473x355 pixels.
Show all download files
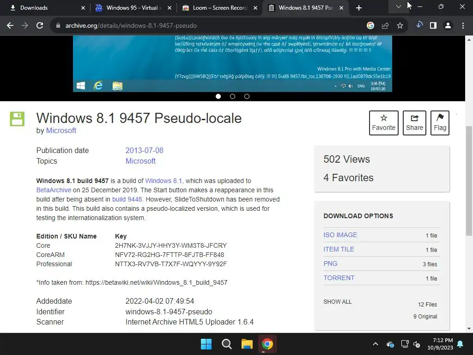coord(338,301)
